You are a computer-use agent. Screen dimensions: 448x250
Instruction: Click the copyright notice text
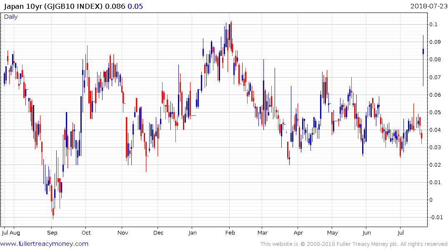click(354, 244)
